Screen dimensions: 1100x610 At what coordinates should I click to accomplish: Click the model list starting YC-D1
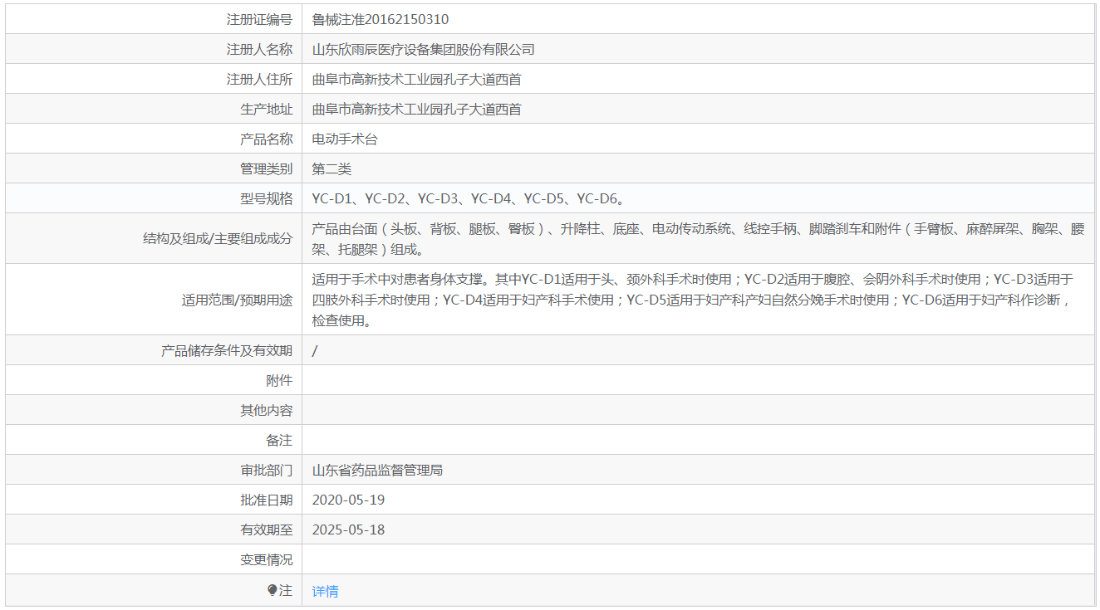tap(468, 198)
